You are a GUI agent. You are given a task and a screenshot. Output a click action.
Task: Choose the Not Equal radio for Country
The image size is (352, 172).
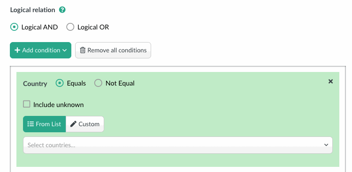pyautogui.click(x=98, y=83)
